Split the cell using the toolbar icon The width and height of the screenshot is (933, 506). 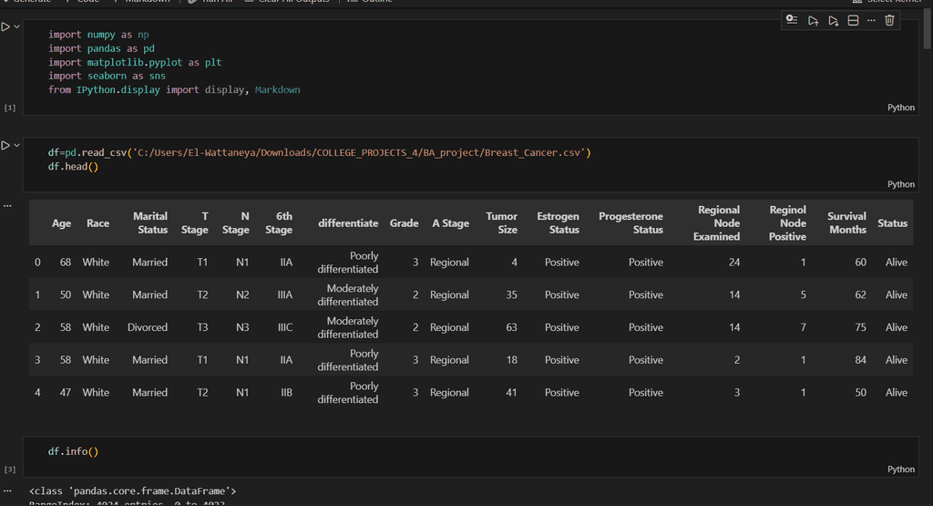pyautogui.click(x=853, y=20)
